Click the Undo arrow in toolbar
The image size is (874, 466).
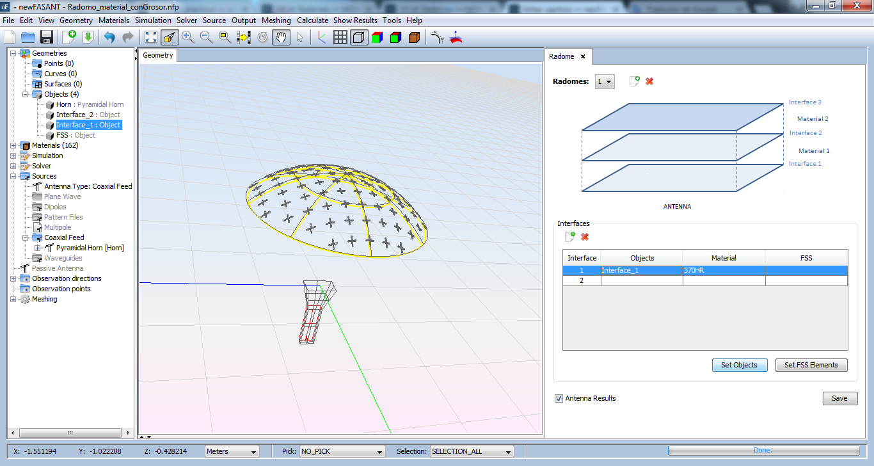[109, 37]
